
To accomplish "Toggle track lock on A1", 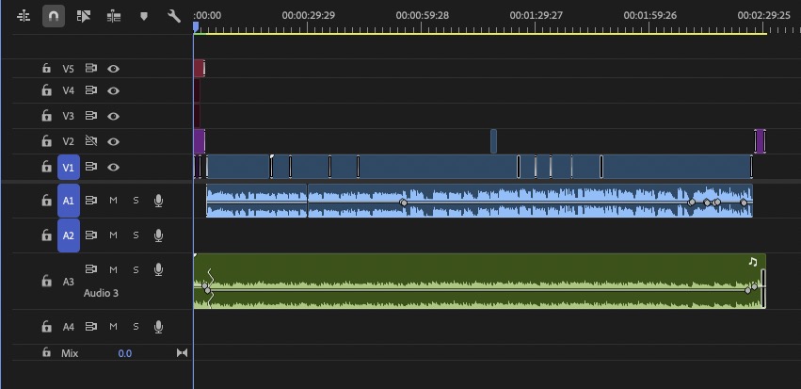I will [x=46, y=201].
